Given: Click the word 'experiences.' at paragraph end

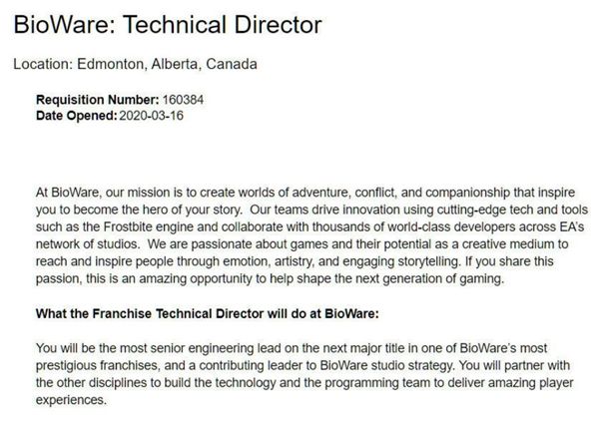Looking at the screenshot, I should 71,400.
